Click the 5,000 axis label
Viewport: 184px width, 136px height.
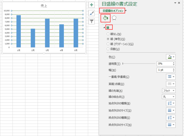7,29
